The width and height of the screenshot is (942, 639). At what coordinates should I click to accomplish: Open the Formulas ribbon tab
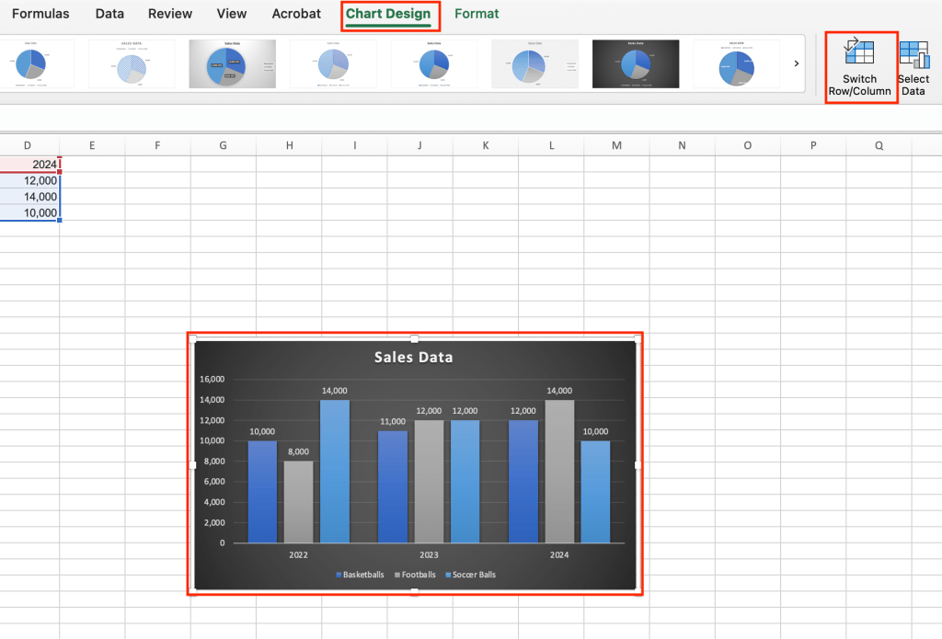click(x=40, y=13)
